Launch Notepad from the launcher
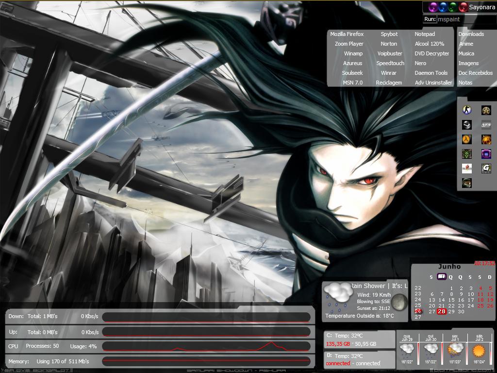This screenshot has height=373, width=497. pyautogui.click(x=425, y=34)
